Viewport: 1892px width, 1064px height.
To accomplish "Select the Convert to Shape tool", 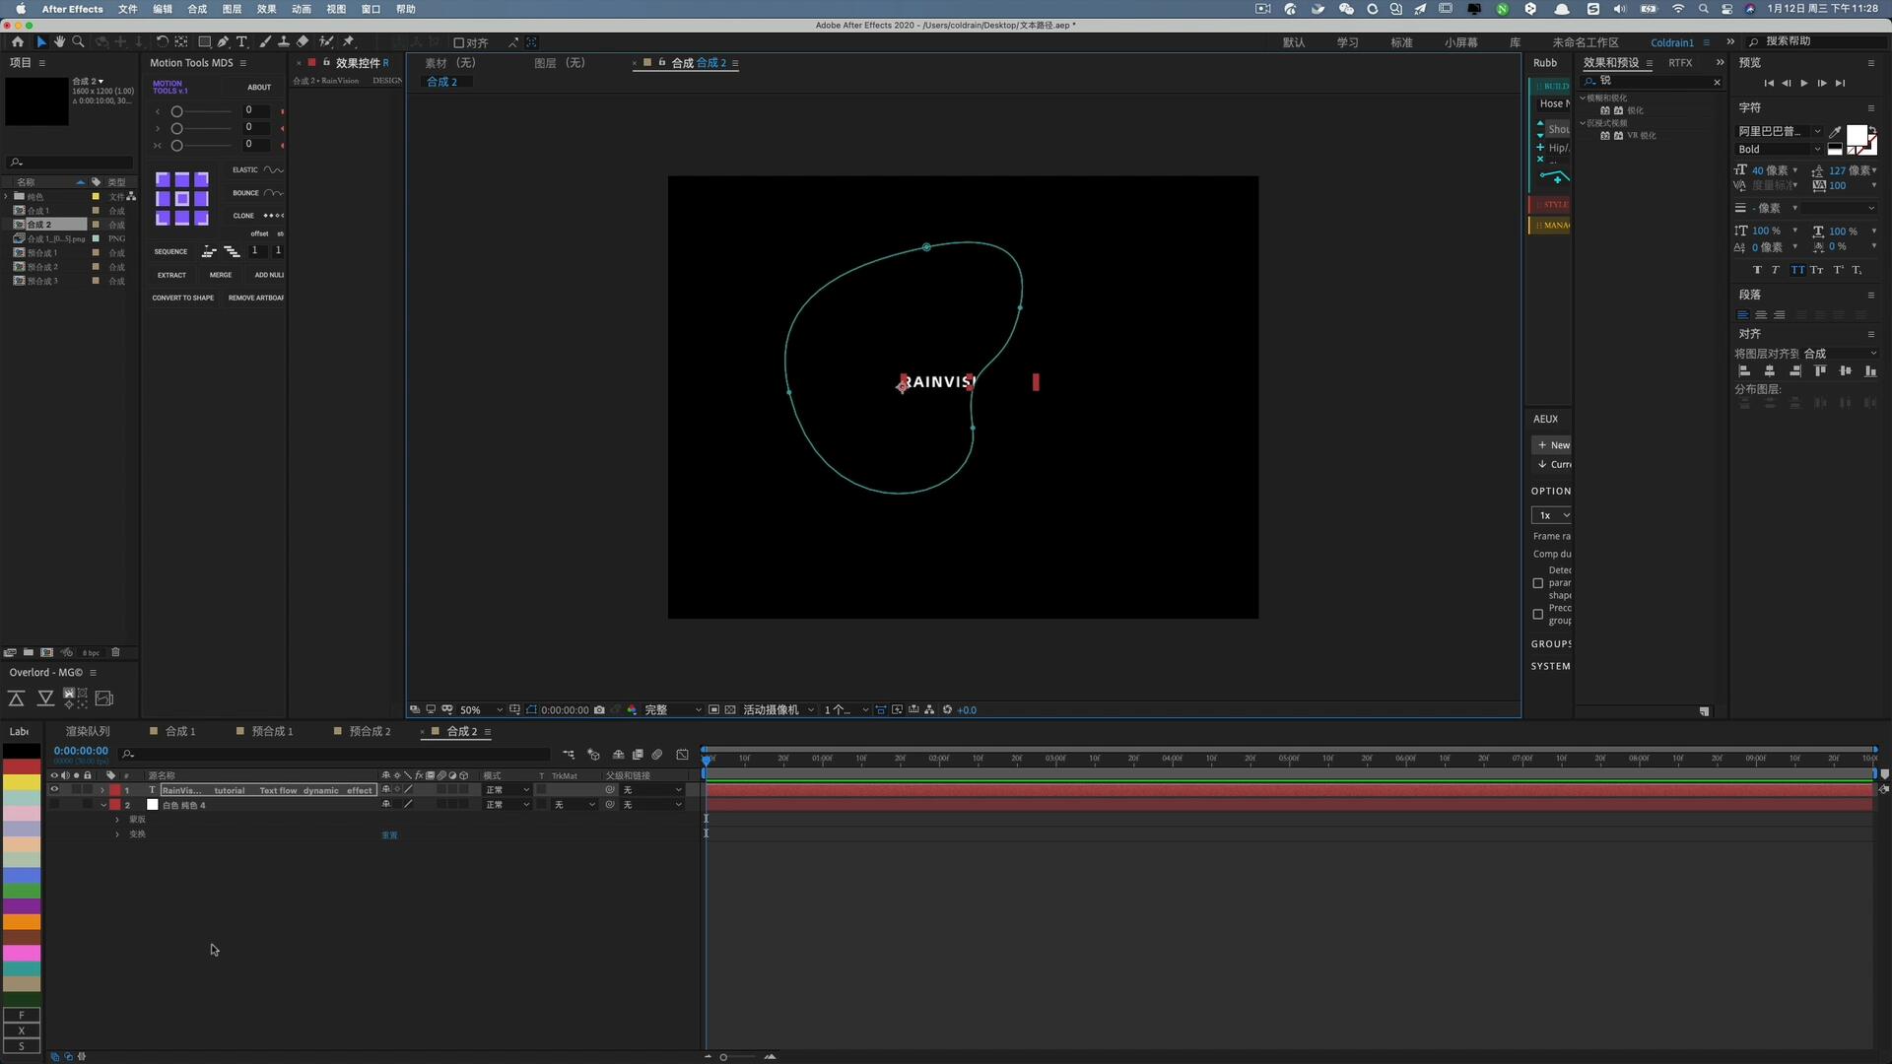I will (183, 298).
